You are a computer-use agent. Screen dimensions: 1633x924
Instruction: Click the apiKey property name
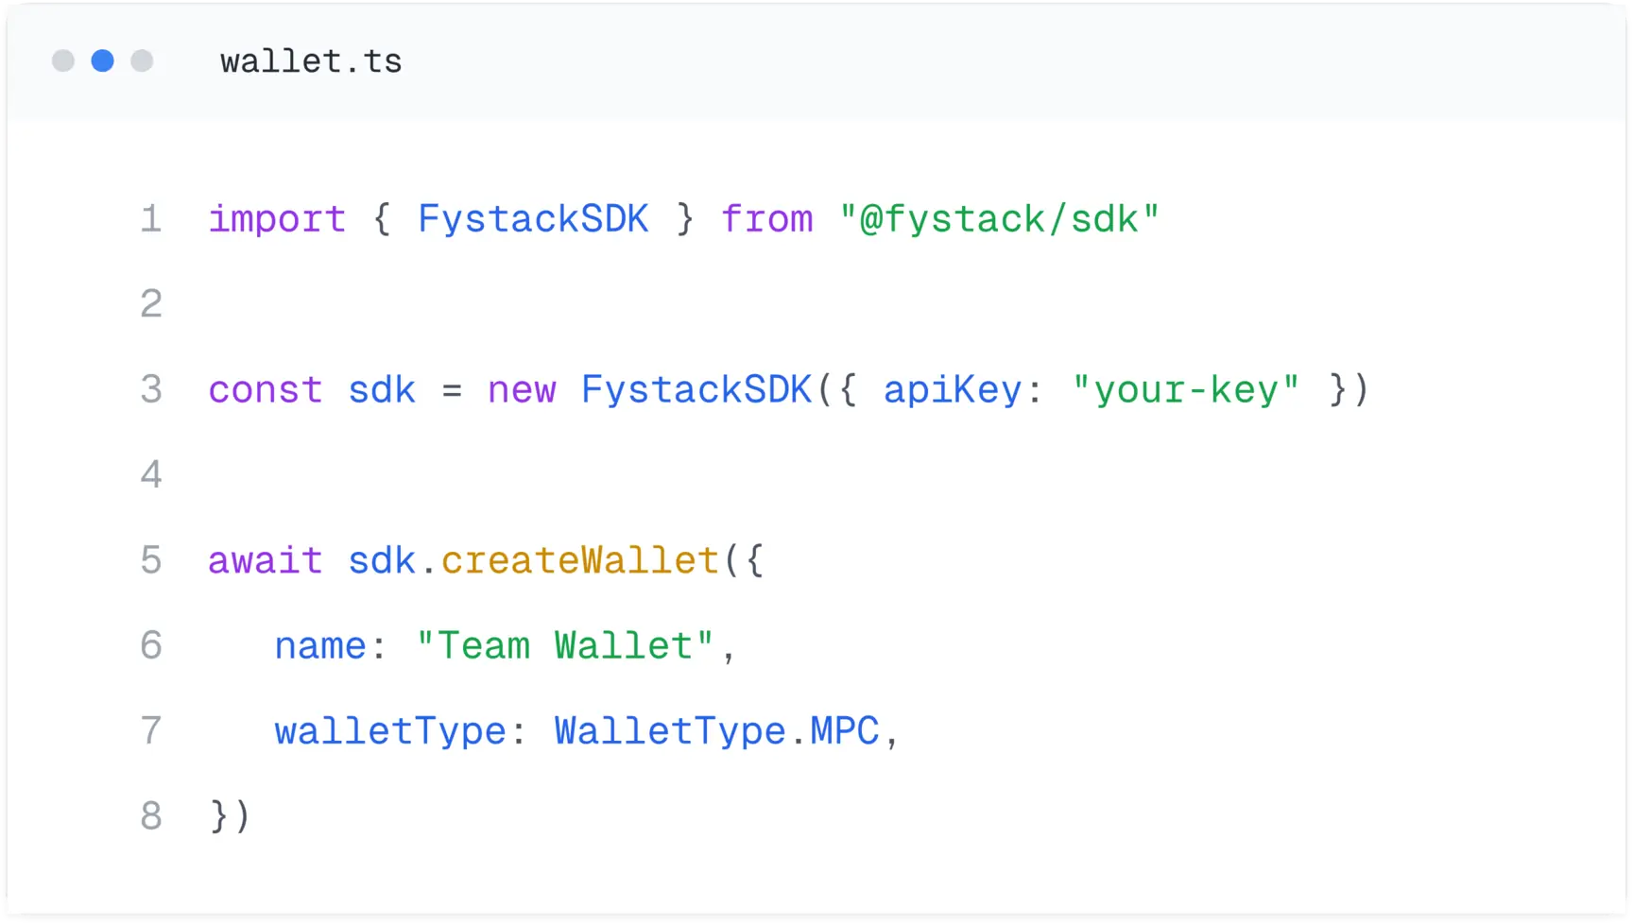click(x=953, y=389)
